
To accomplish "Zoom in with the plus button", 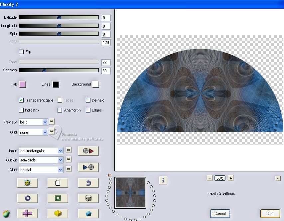I will tap(230, 178).
